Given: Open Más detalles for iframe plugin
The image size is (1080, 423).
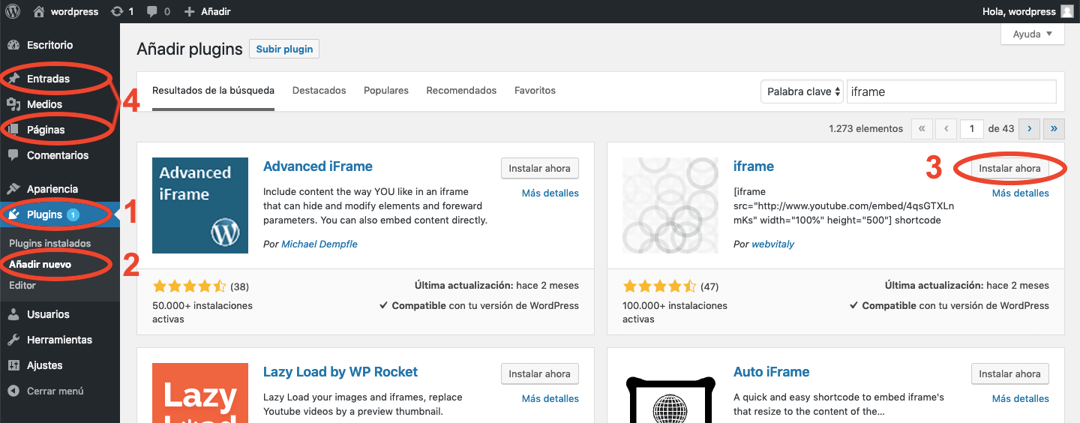Looking at the screenshot, I should (x=1021, y=193).
